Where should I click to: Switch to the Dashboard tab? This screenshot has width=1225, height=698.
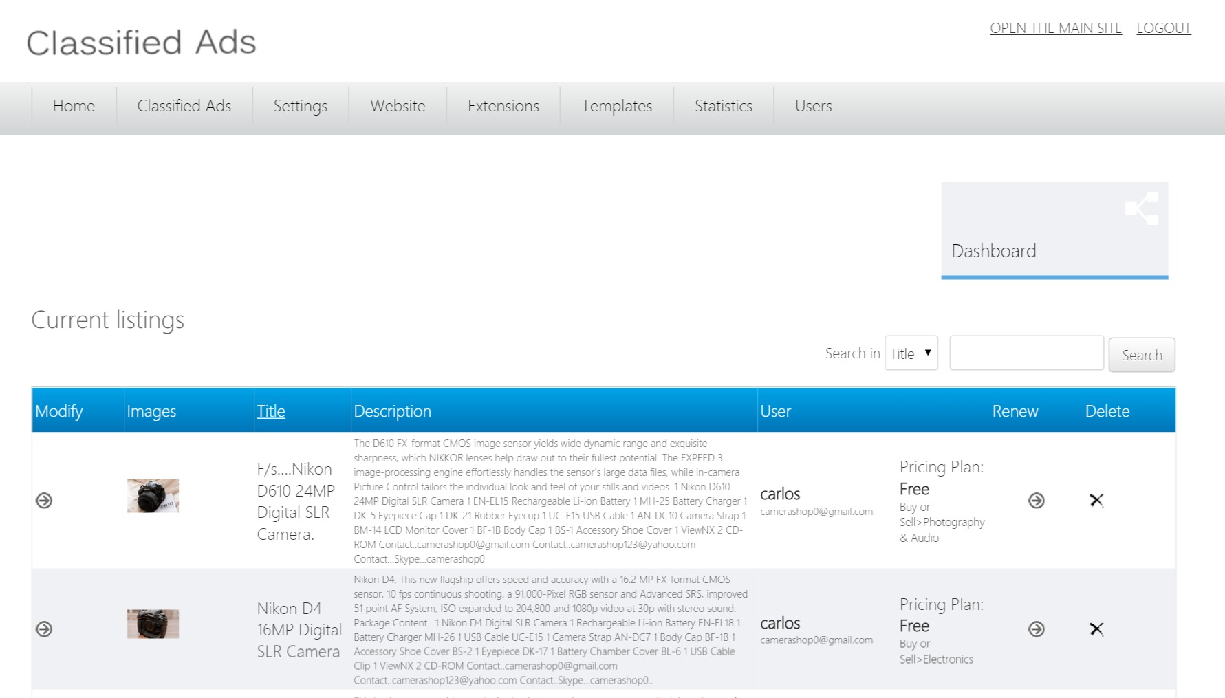pos(993,250)
